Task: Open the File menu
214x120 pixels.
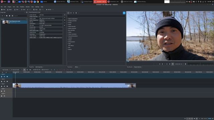Action: [2, 7]
